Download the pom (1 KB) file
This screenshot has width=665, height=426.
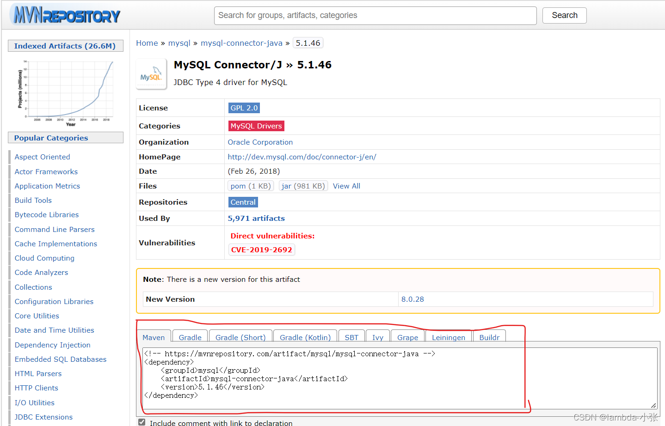[250, 186]
